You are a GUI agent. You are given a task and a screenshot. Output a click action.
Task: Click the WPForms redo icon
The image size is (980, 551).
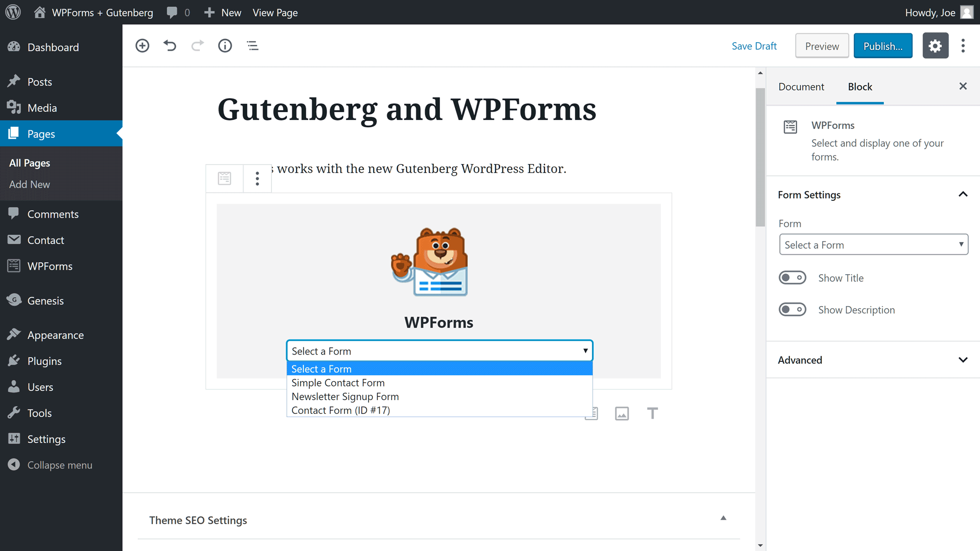[197, 46]
